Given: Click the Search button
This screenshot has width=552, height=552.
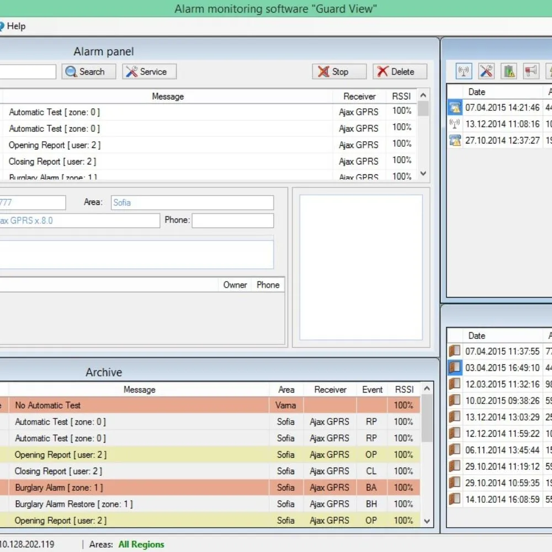Looking at the screenshot, I should coord(89,71).
